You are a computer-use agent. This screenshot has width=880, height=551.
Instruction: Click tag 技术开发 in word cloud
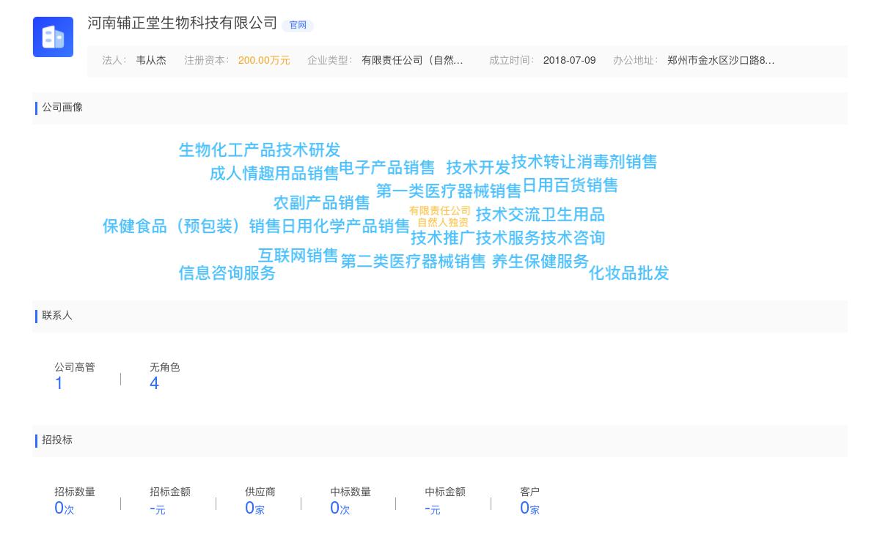click(x=478, y=168)
